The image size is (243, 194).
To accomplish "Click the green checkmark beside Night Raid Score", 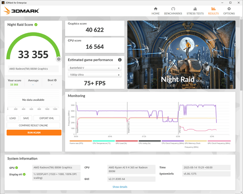I will 36,25.
